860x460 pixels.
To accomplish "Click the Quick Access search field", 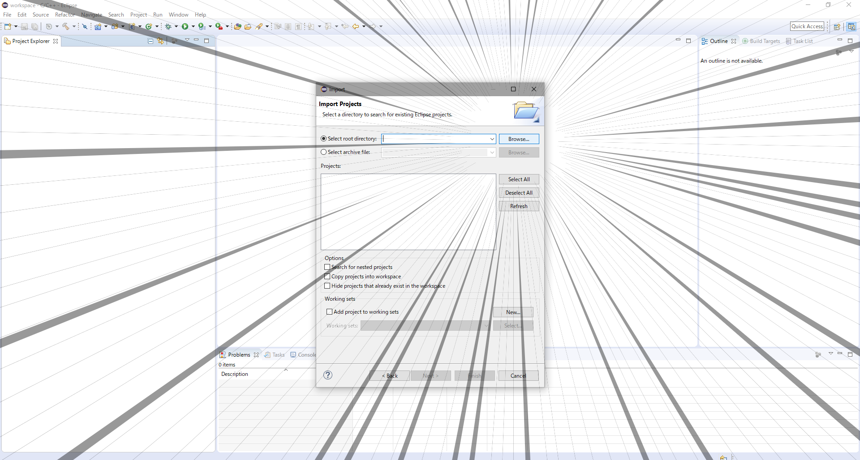I will 807,26.
